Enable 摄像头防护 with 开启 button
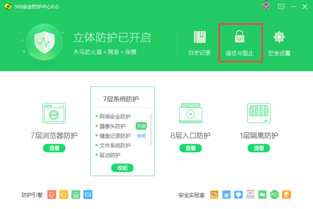The image size is (313, 209). coord(141,126)
